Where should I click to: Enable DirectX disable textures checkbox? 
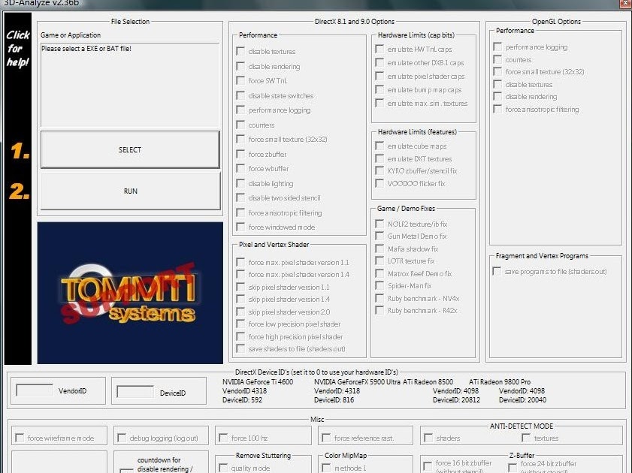click(240, 51)
